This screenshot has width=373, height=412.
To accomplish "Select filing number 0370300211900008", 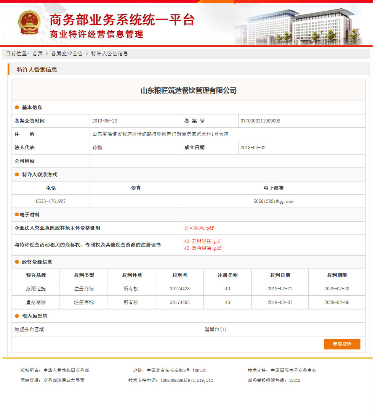I will click(x=260, y=121).
